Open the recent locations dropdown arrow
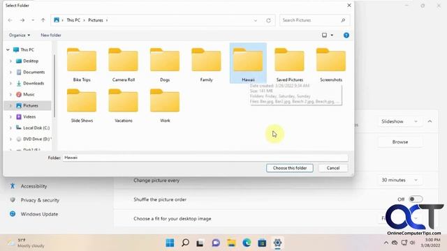 [33, 20]
